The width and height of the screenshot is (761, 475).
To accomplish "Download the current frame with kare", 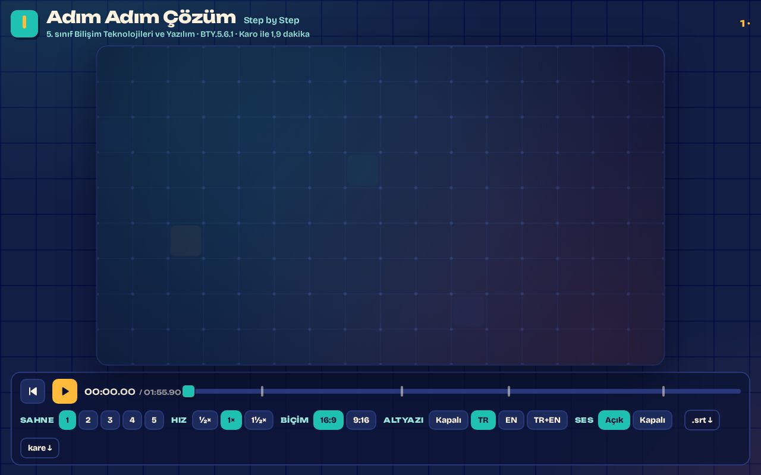I will tap(40, 448).
